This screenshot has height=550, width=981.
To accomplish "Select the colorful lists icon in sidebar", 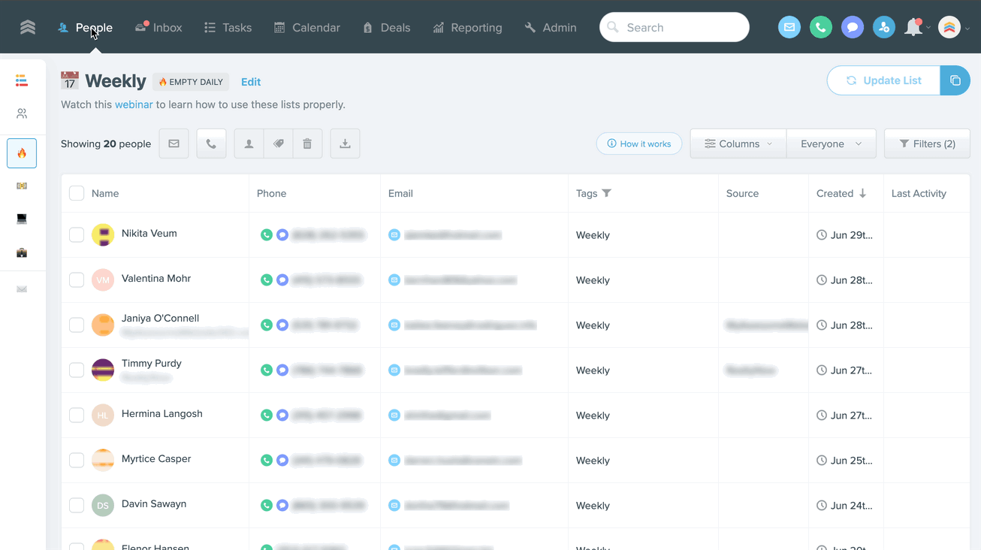I will tap(22, 80).
